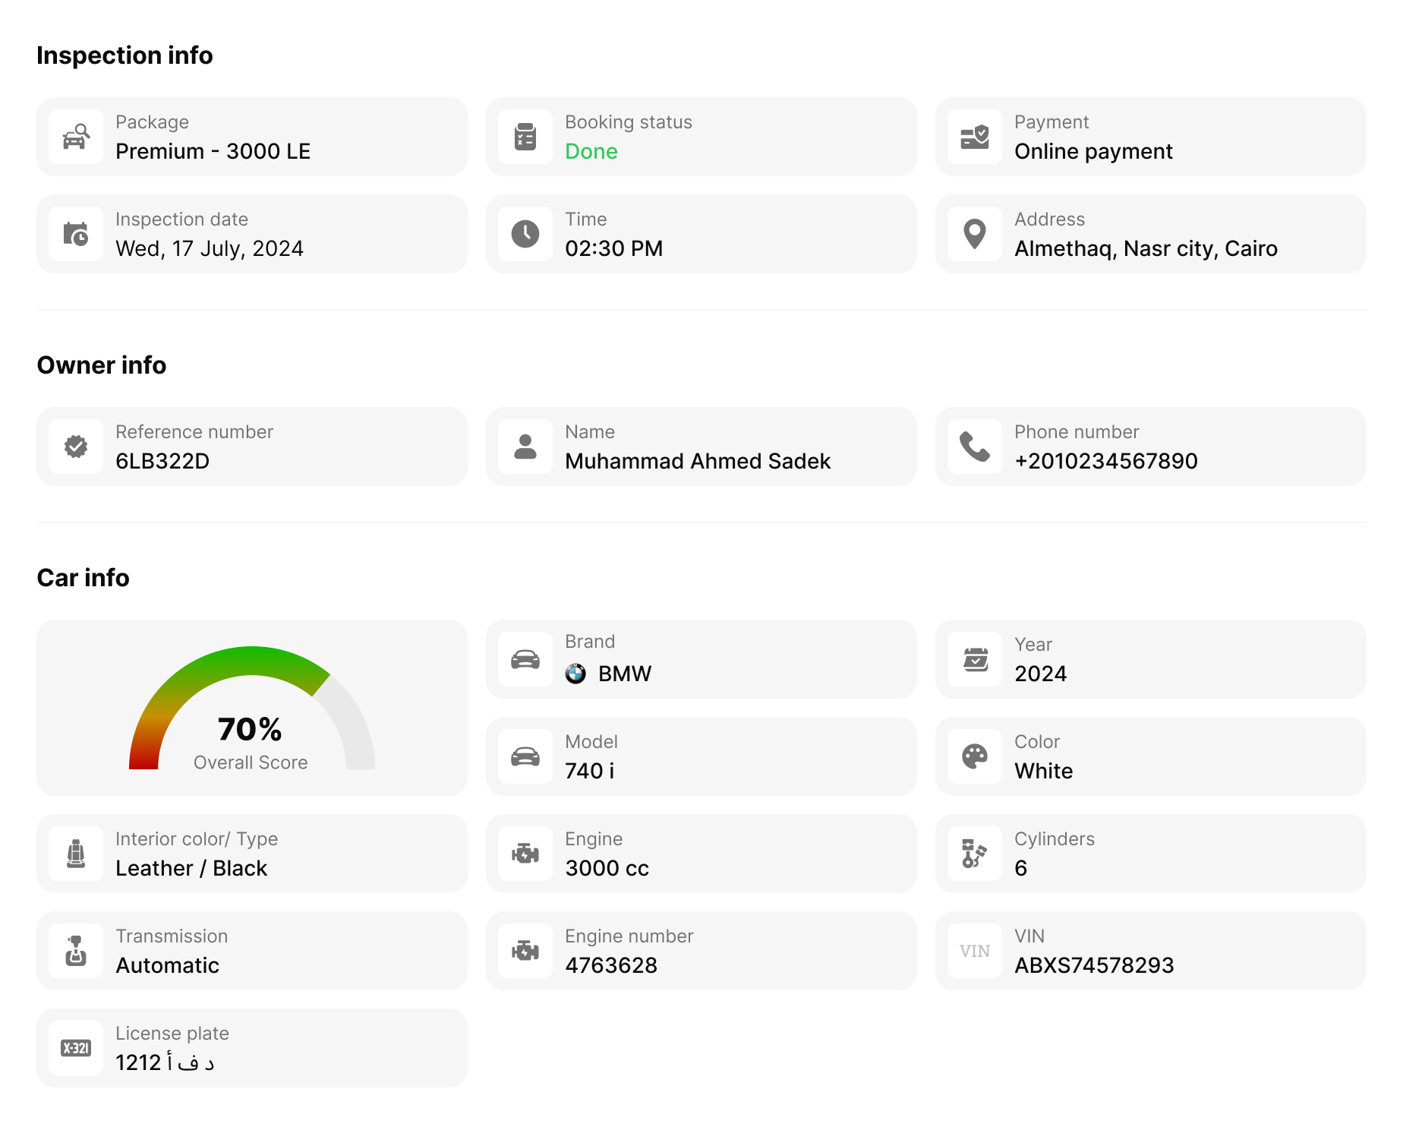Image resolution: width=1403 pixels, height=1127 pixels.
Task: Click the BMW brand logo
Action: (x=575, y=674)
